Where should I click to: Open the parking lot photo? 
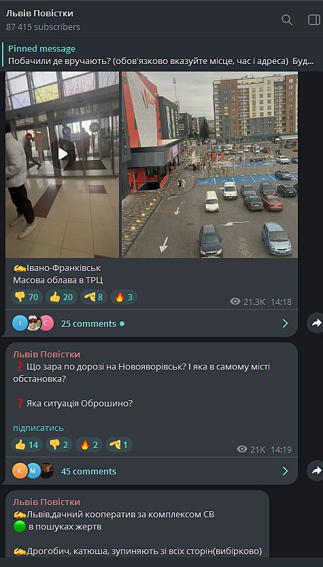click(209, 165)
